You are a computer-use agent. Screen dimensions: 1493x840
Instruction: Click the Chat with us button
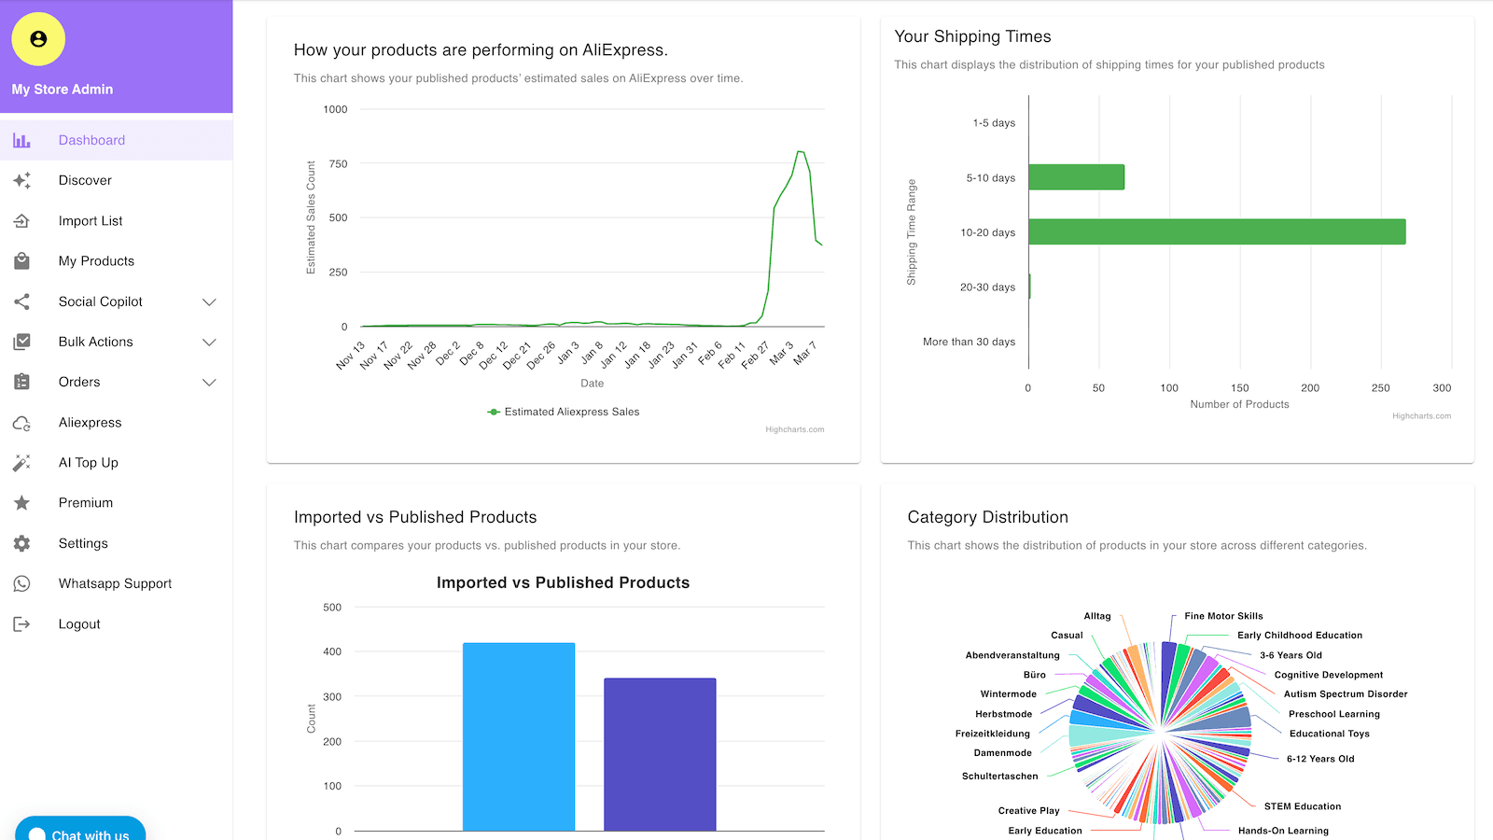(x=79, y=831)
